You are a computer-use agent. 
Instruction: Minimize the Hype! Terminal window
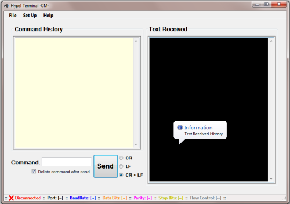[257, 4]
